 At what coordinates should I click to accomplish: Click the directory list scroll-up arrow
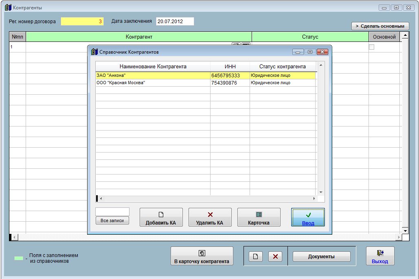(x=321, y=65)
